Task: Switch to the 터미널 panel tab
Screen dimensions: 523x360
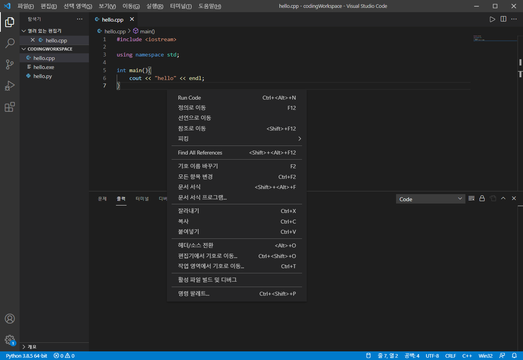Action: [x=142, y=199]
